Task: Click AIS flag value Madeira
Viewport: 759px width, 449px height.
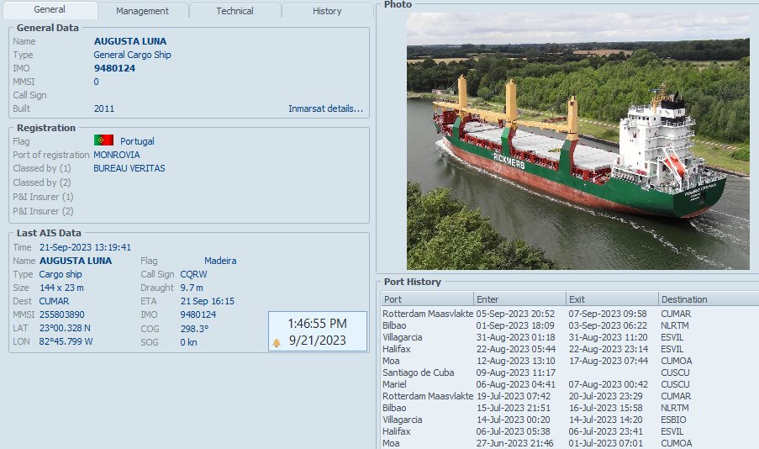Action: pos(220,261)
